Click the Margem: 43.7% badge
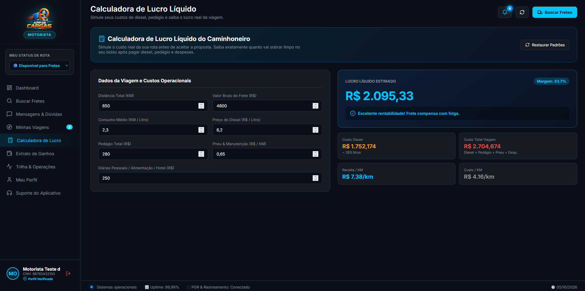Viewport: 585px width, 291px height. 552,81
